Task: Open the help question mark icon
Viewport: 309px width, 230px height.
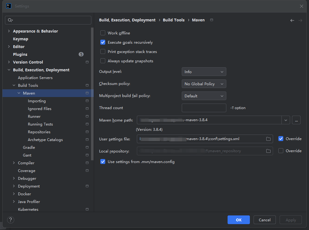Action: [11, 220]
